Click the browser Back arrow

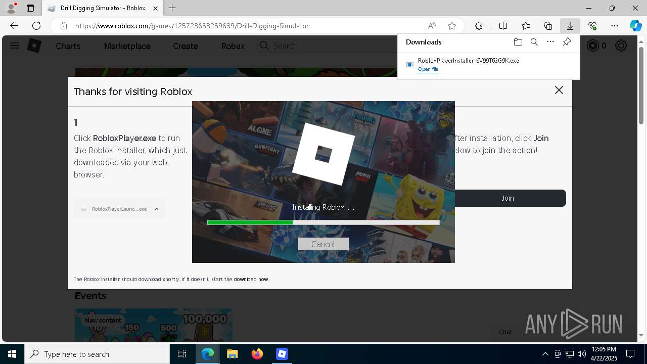pyautogui.click(x=14, y=26)
